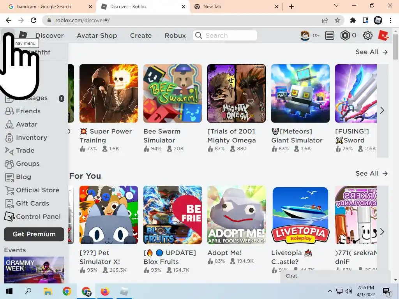
Task: Open the notifications stream icon
Action: pos(330,35)
